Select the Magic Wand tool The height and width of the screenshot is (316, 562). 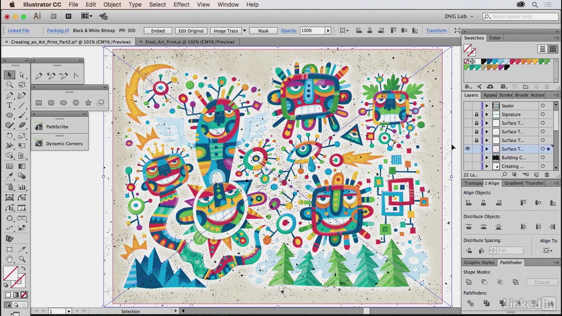(x=10, y=85)
